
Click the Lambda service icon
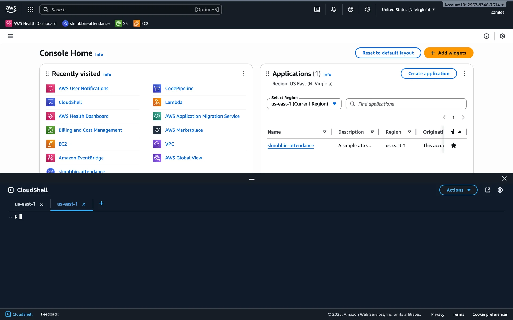pyautogui.click(x=157, y=102)
